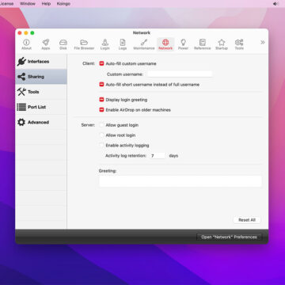Open the About toolbar section
Image resolution: width=285 pixels, height=285 pixels.
[26, 44]
